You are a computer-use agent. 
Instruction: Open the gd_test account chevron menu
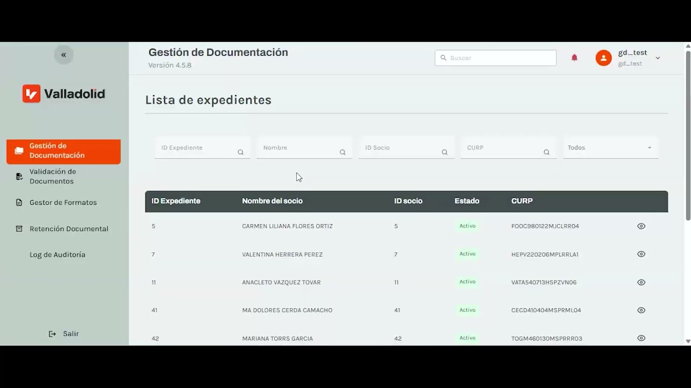coord(658,58)
